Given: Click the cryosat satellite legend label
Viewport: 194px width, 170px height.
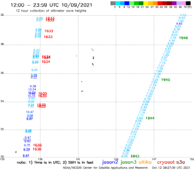Looking at the screenshot, I should click(166, 162).
